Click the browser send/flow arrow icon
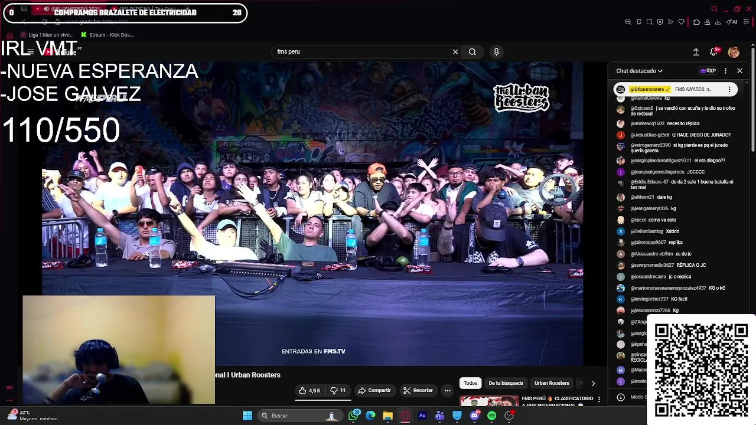The height and width of the screenshot is (425, 756). 670,22
